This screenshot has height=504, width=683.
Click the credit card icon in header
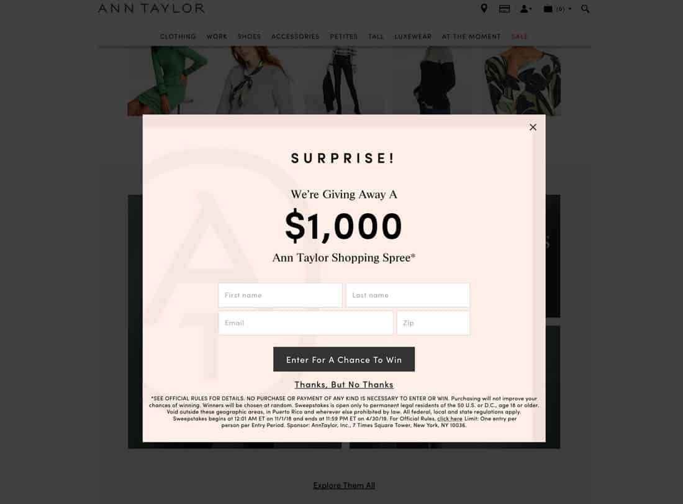pos(504,9)
